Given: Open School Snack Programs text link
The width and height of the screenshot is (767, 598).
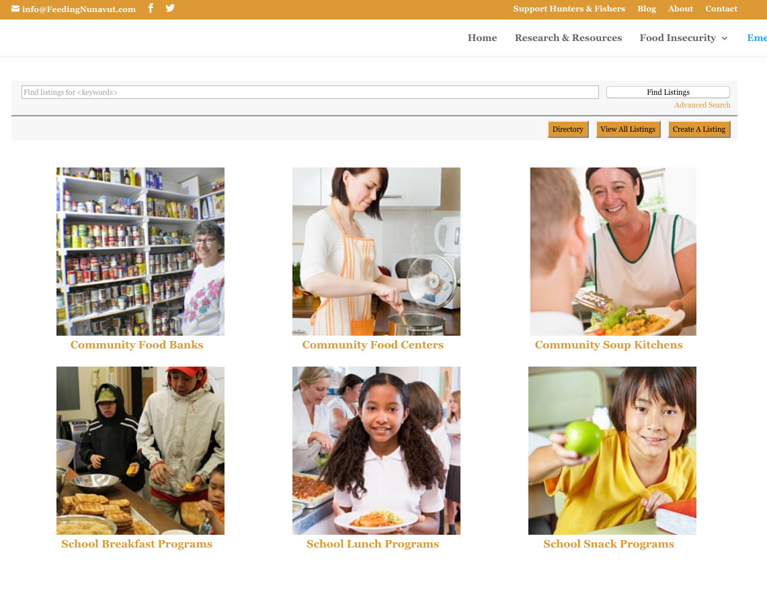Looking at the screenshot, I should tap(608, 544).
